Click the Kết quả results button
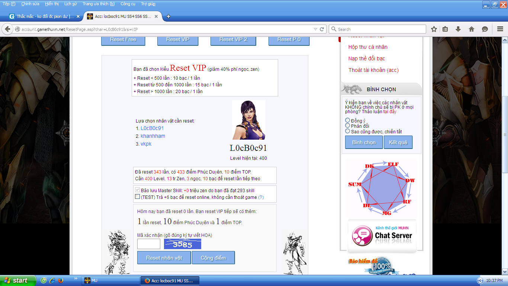The height and width of the screenshot is (286, 508). pyautogui.click(x=398, y=142)
